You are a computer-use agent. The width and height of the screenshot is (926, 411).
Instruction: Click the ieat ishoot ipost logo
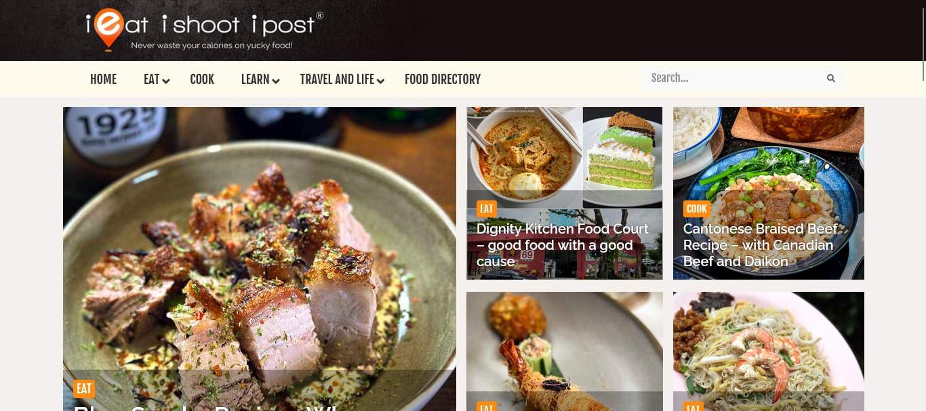pyautogui.click(x=205, y=30)
